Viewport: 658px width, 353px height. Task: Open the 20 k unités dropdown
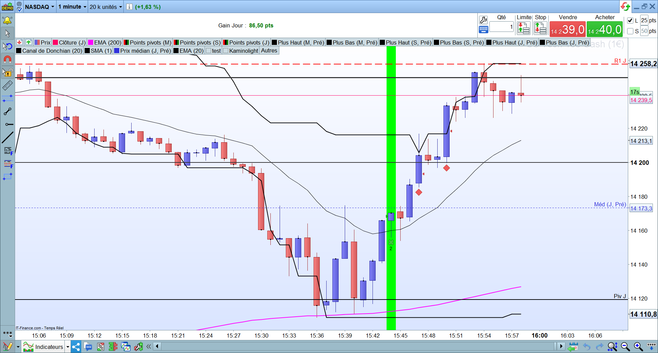[x=106, y=7]
